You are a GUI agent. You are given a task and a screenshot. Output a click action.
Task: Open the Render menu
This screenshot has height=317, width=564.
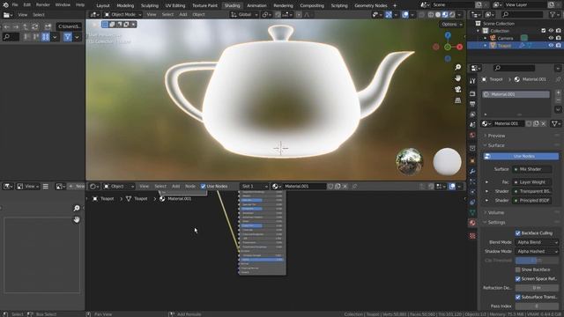43,5
